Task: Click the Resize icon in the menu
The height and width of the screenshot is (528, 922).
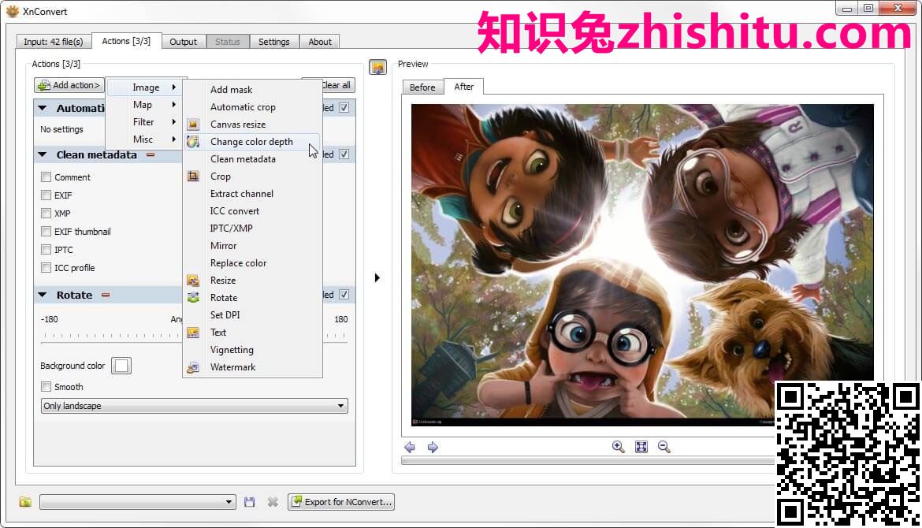Action: point(193,281)
